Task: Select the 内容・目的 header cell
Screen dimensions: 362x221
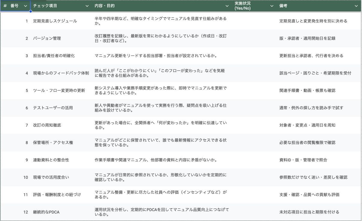Action: click(x=162, y=6)
